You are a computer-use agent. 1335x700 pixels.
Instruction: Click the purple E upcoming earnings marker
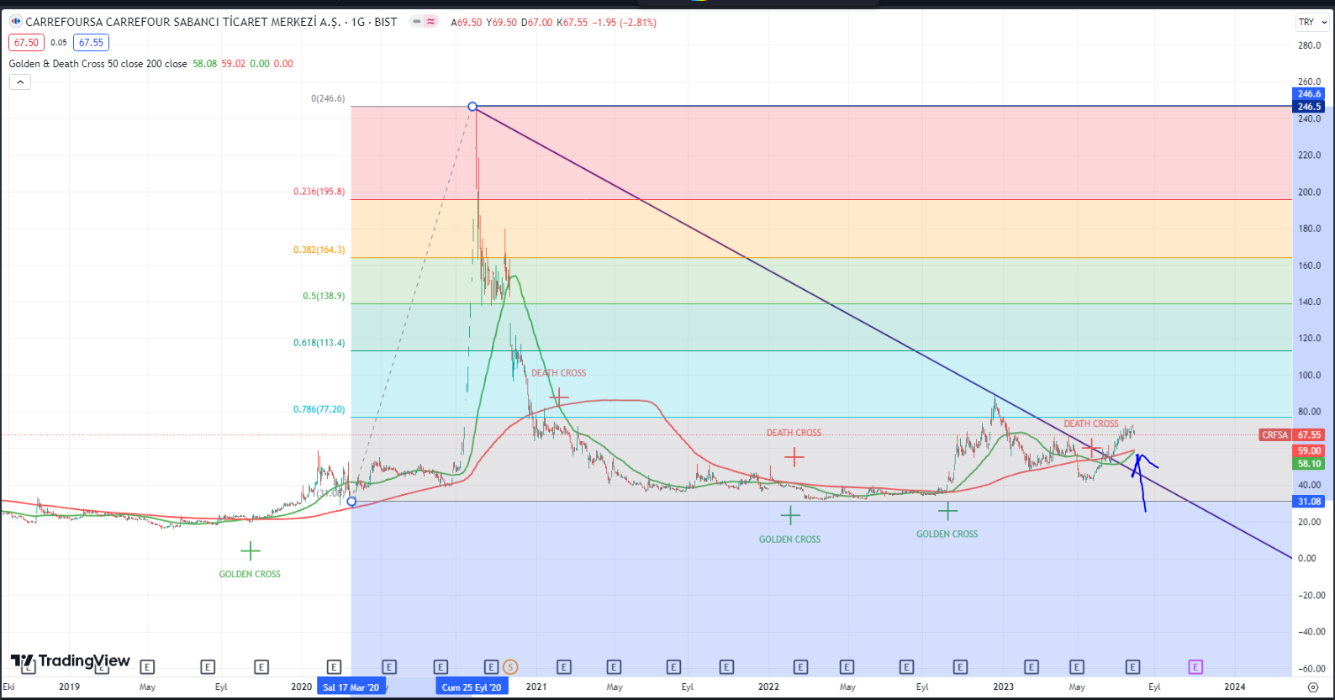coord(1195,667)
